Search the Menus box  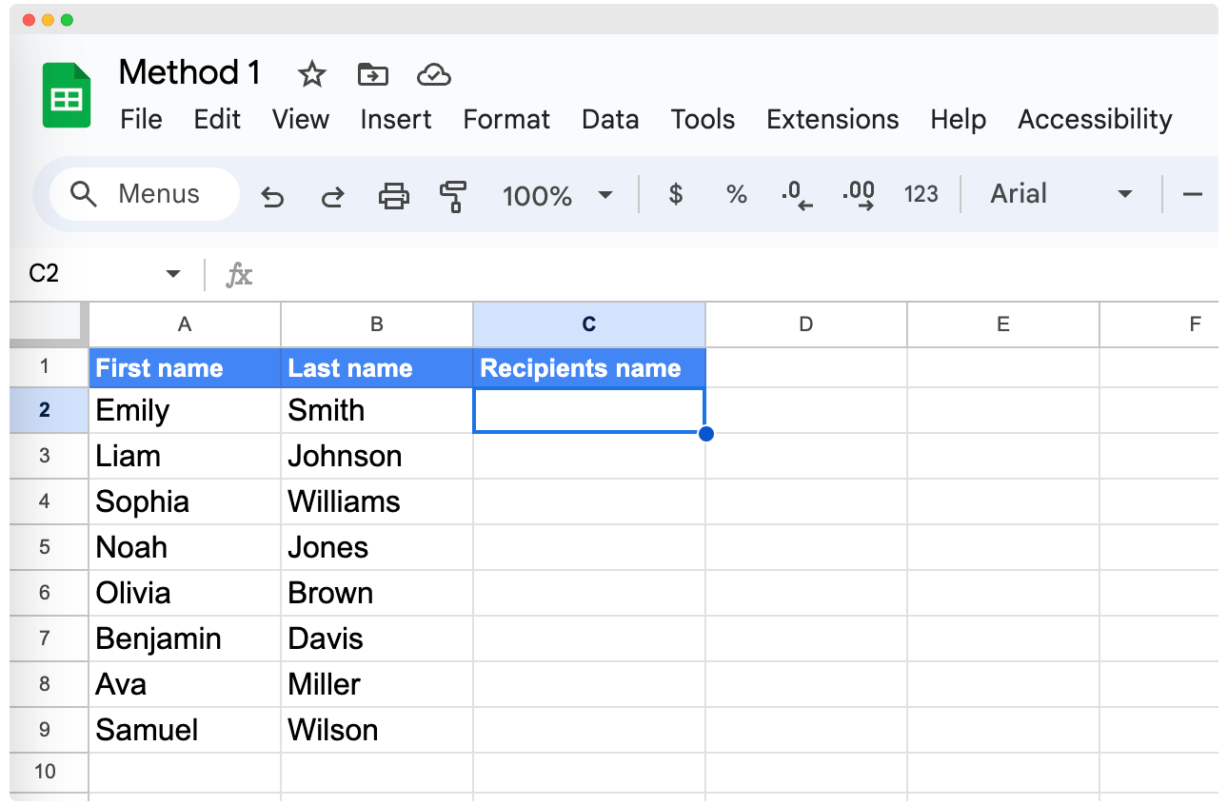(144, 194)
